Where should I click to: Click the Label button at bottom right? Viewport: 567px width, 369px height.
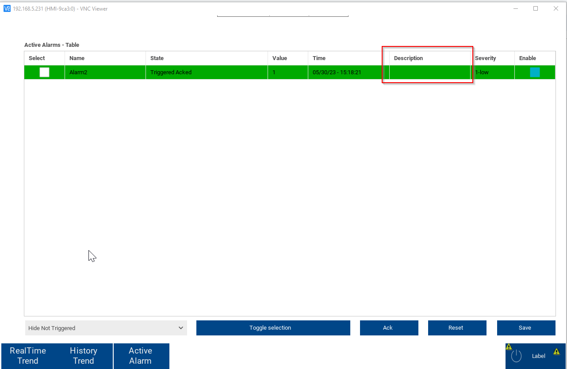535,356
